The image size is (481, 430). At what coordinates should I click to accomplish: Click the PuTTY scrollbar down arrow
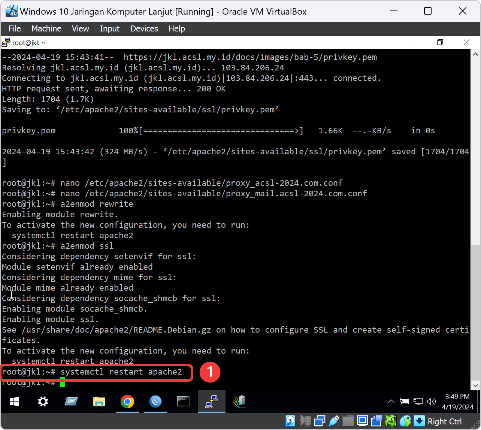tap(475, 385)
